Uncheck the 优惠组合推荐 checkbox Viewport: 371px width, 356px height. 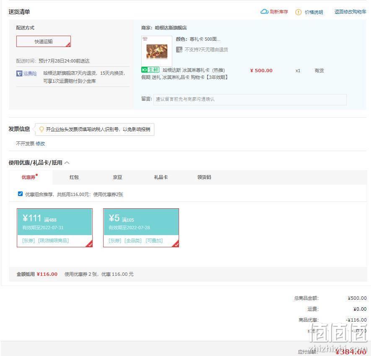tap(21, 194)
